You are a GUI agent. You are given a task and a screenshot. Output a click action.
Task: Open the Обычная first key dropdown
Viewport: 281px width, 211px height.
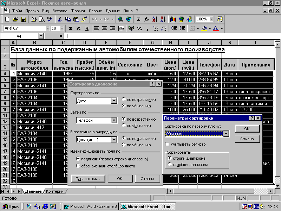click(x=226, y=134)
